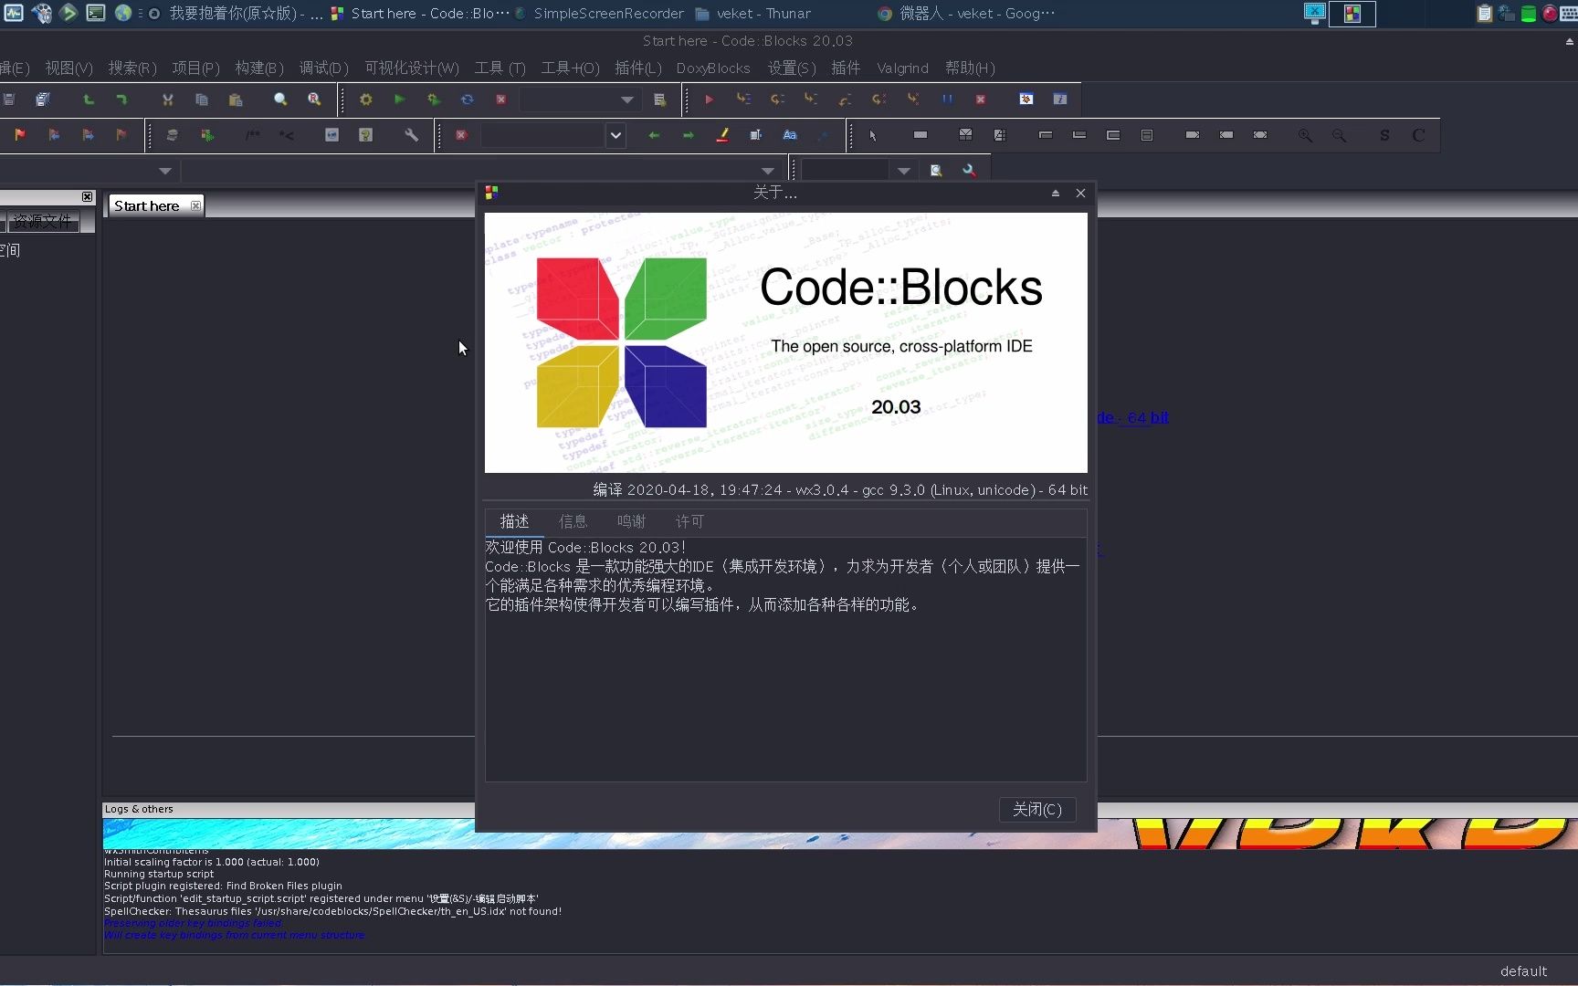The width and height of the screenshot is (1578, 986).
Task: Select the 描述 tab
Action: [514, 521]
